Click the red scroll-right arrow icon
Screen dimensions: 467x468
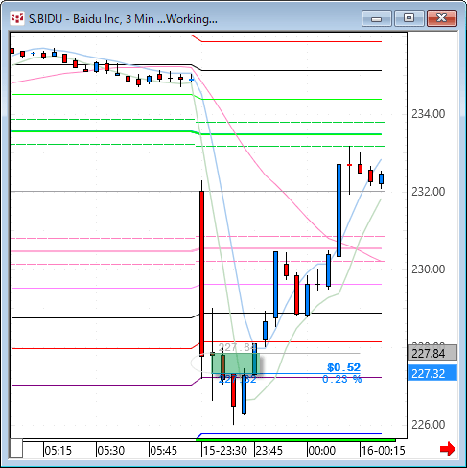(448, 449)
